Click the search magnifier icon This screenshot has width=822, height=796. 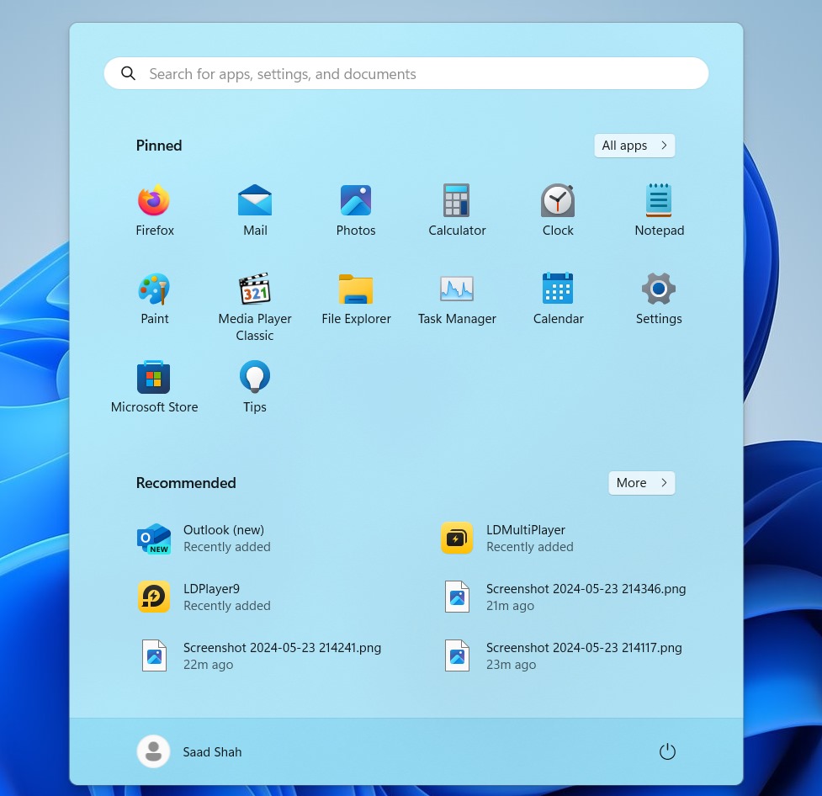pos(129,73)
